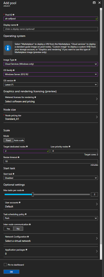Click the Target dedicated nodes field

(26, 151)
